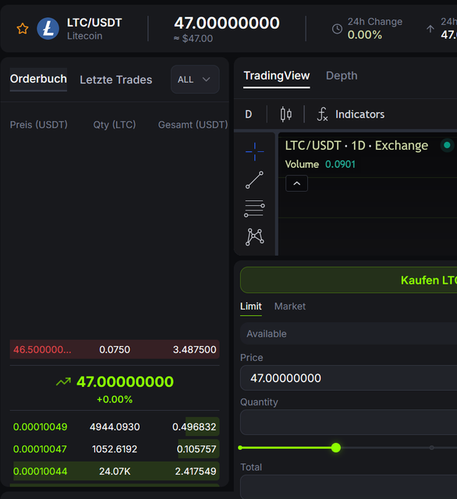This screenshot has height=499, width=457.
Task: Select the 46.500000 sell order row
Action: tap(115, 349)
